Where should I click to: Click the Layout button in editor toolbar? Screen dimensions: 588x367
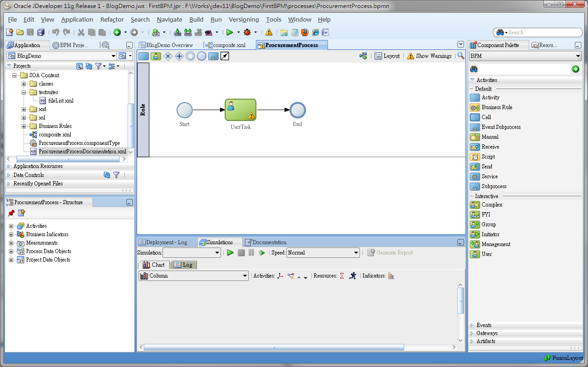point(387,56)
